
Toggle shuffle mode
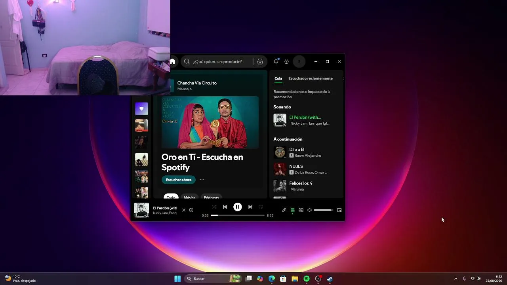click(x=214, y=207)
